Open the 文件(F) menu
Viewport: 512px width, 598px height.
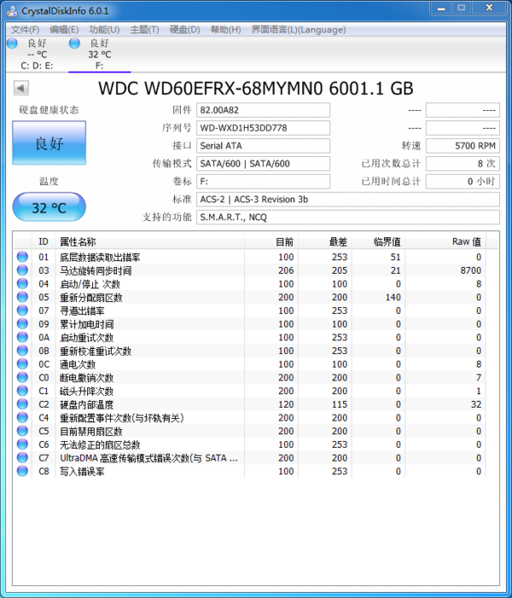pyautogui.click(x=25, y=29)
